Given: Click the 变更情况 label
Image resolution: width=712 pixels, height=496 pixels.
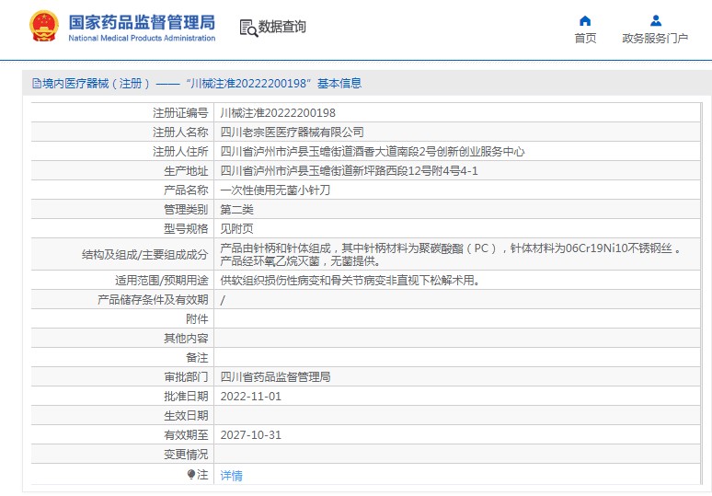Looking at the screenshot, I should (x=186, y=455).
